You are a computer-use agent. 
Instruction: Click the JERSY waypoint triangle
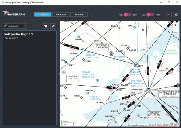68,64
